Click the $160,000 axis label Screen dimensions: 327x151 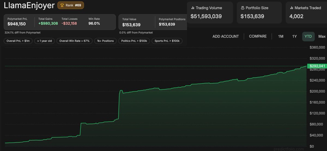317,102
